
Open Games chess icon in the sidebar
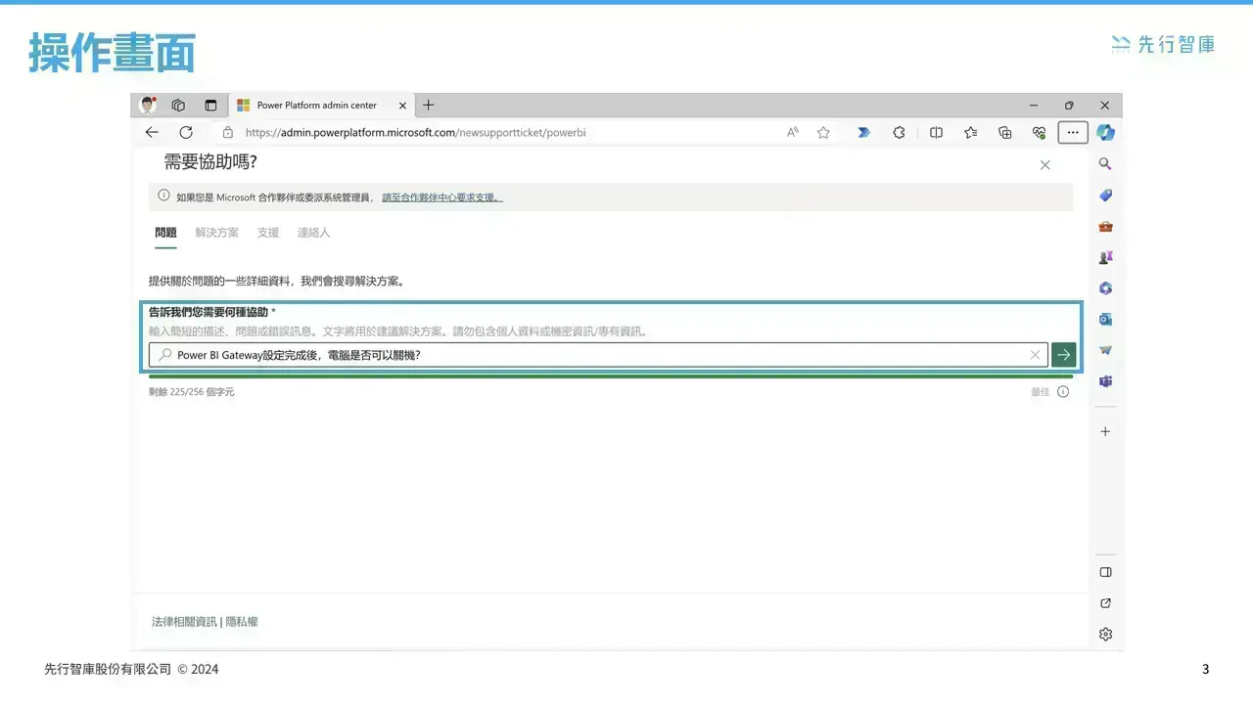1105,257
